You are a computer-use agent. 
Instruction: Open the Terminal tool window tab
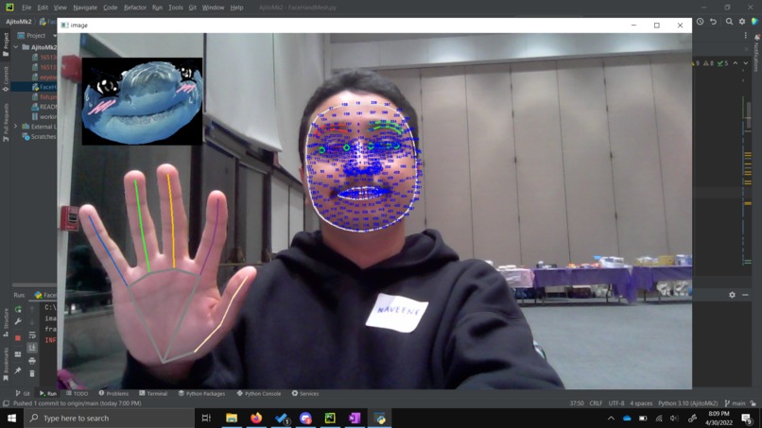pos(153,393)
